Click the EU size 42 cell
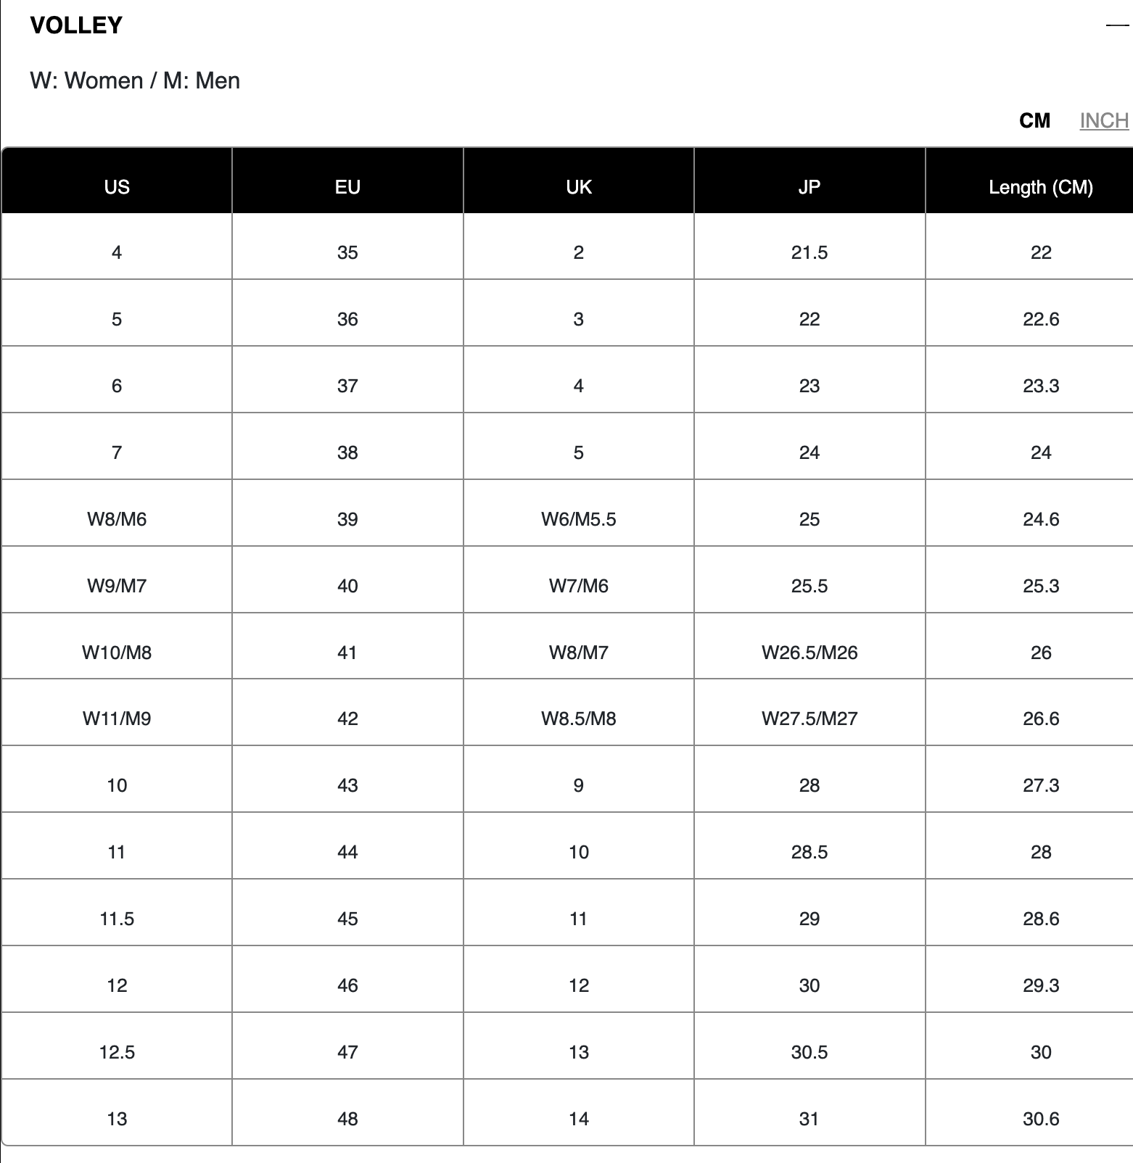1133x1163 pixels. (x=347, y=719)
